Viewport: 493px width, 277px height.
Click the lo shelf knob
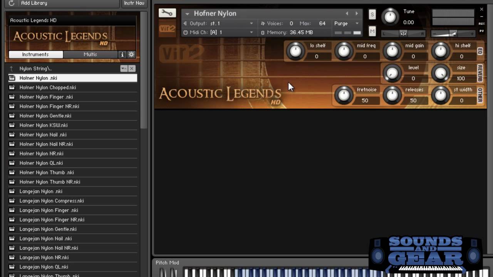[295, 51]
